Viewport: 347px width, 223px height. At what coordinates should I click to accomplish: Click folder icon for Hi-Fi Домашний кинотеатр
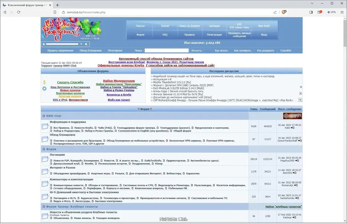coord(45,196)
